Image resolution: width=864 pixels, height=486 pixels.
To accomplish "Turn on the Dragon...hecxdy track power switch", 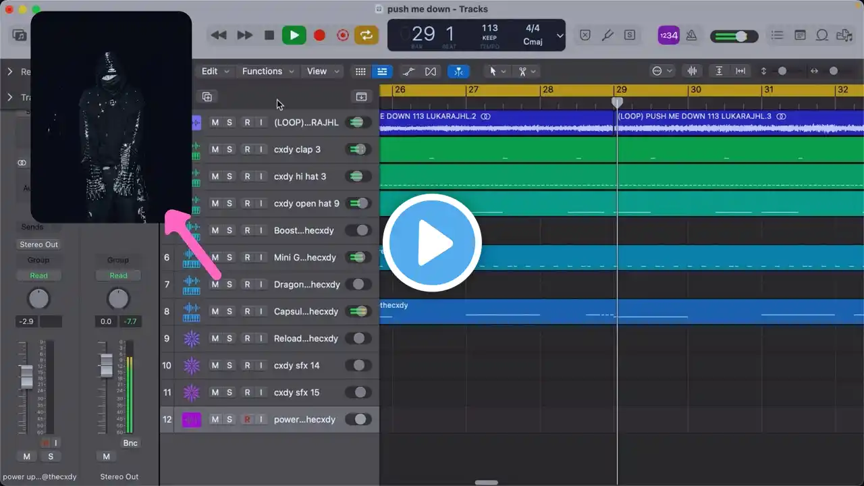I will pyautogui.click(x=358, y=284).
